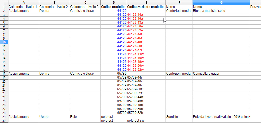Viewport: 261px width, 123px height.
Task: Click cell 'Blusa a maniche corte'
Action: tap(221, 11)
